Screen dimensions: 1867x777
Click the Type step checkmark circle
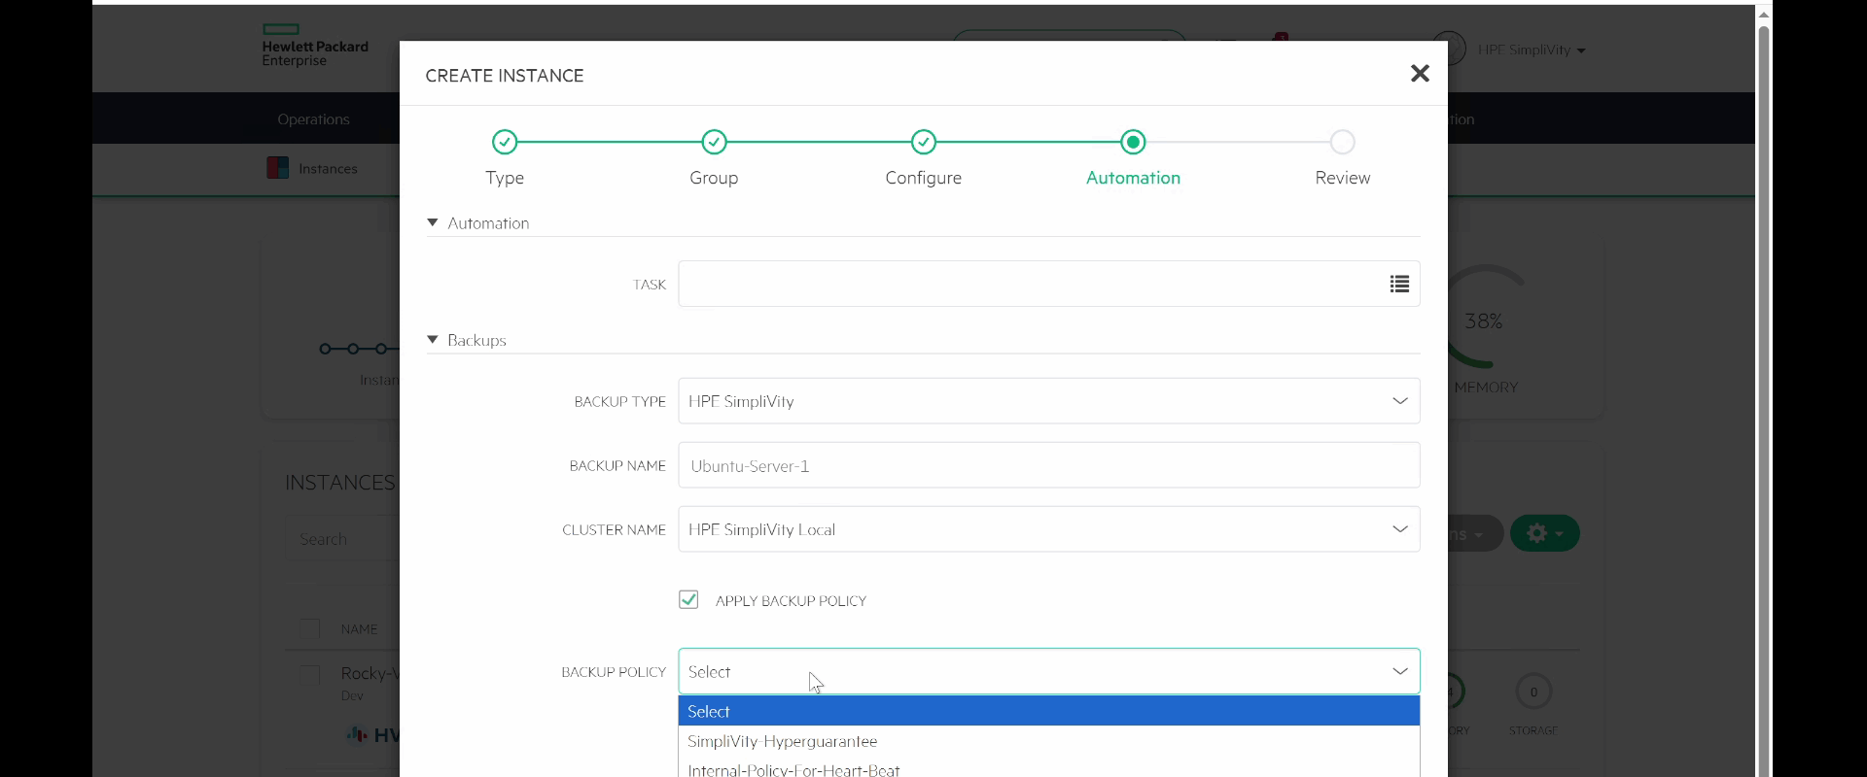click(505, 143)
